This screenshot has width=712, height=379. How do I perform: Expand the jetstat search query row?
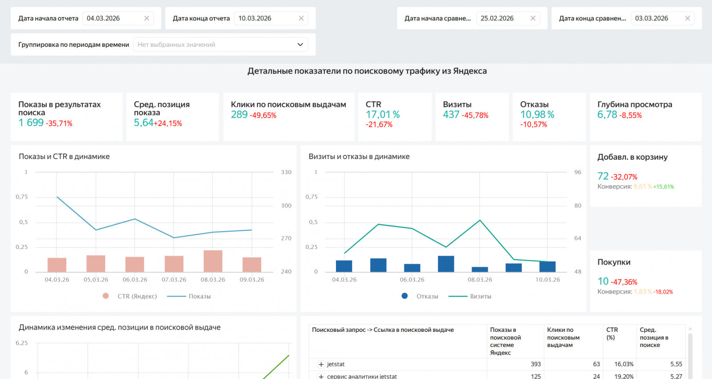coord(321,364)
